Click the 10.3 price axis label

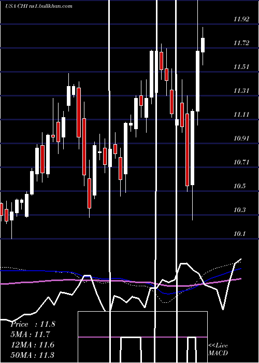239,210
